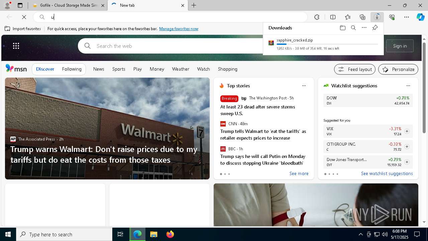
Task: Select the Following tab
Action: (x=72, y=69)
